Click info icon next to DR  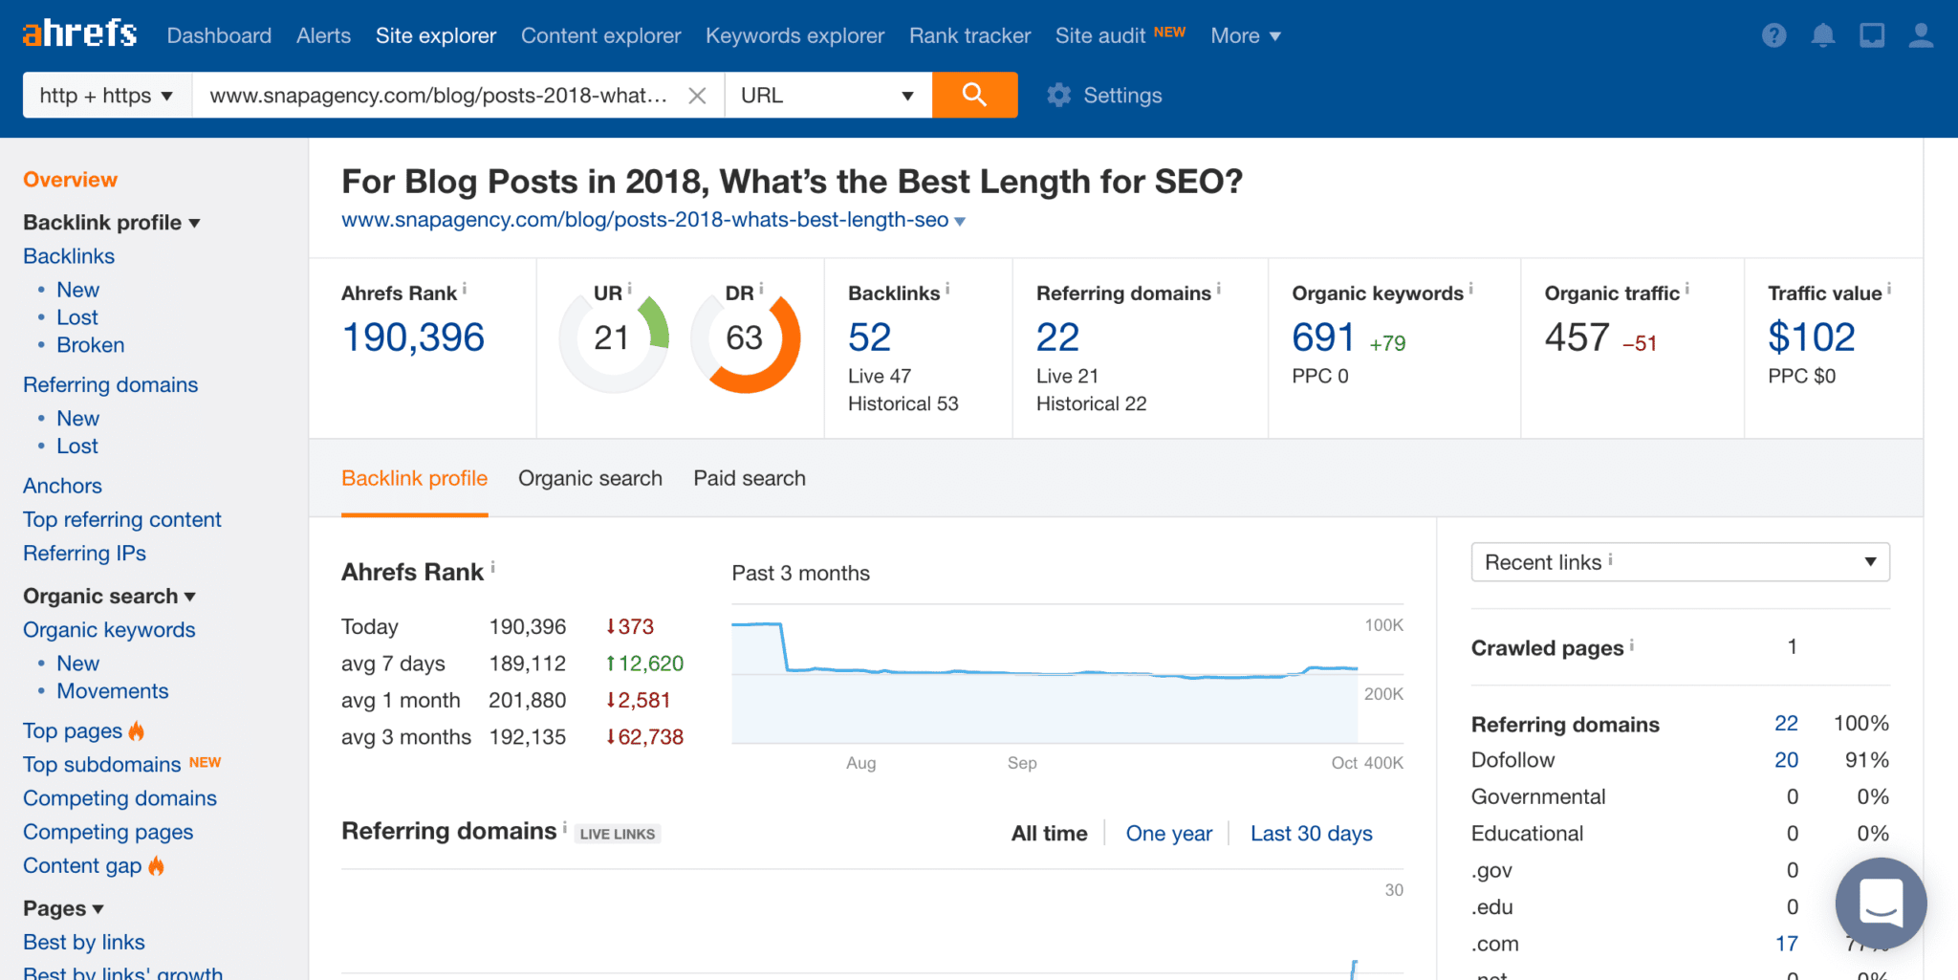click(761, 288)
